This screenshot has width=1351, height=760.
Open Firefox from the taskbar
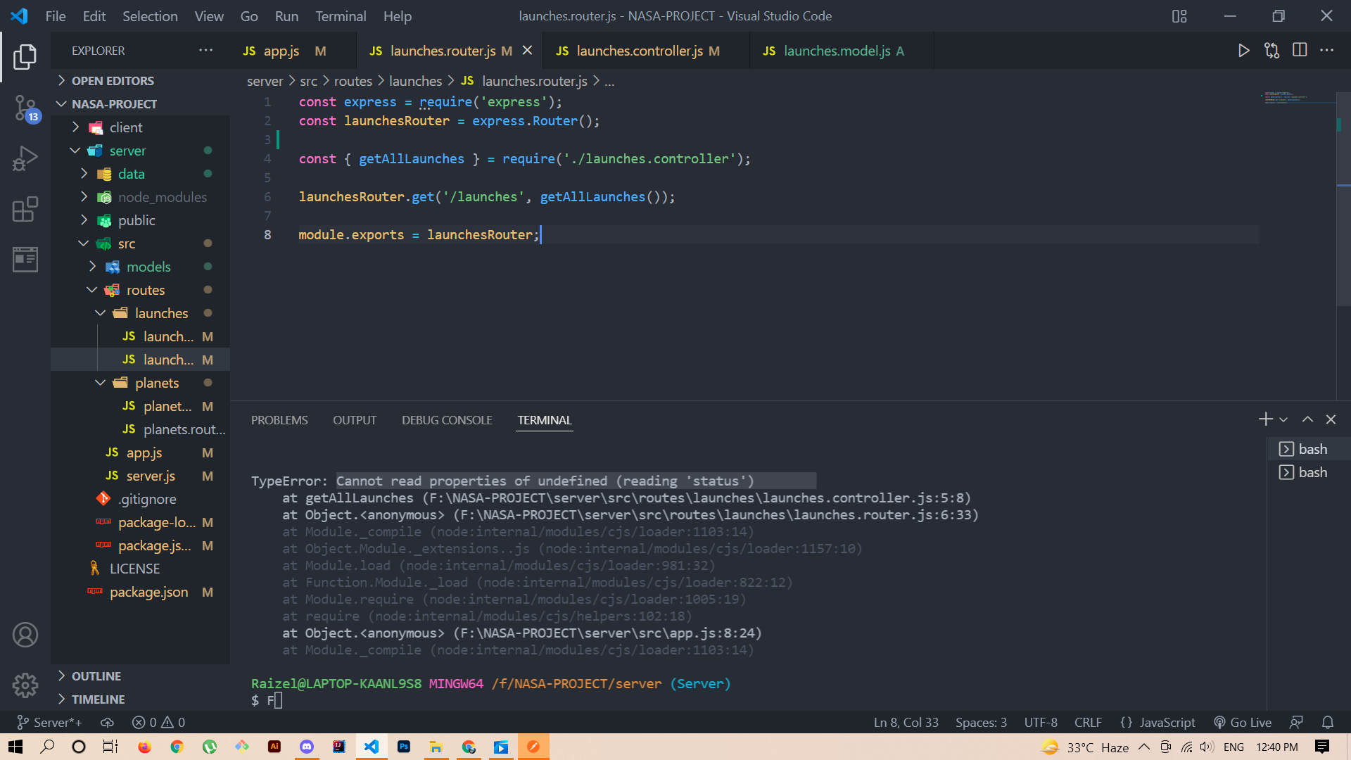tap(144, 747)
